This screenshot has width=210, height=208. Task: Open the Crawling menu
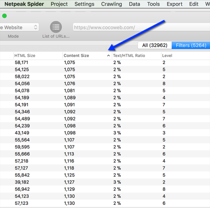112,4
